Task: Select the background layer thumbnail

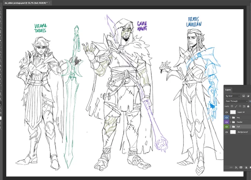Action: 233,132
